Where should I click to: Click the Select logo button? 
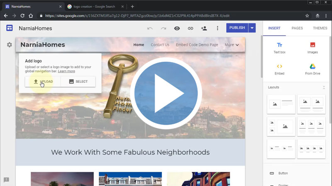(x=78, y=82)
